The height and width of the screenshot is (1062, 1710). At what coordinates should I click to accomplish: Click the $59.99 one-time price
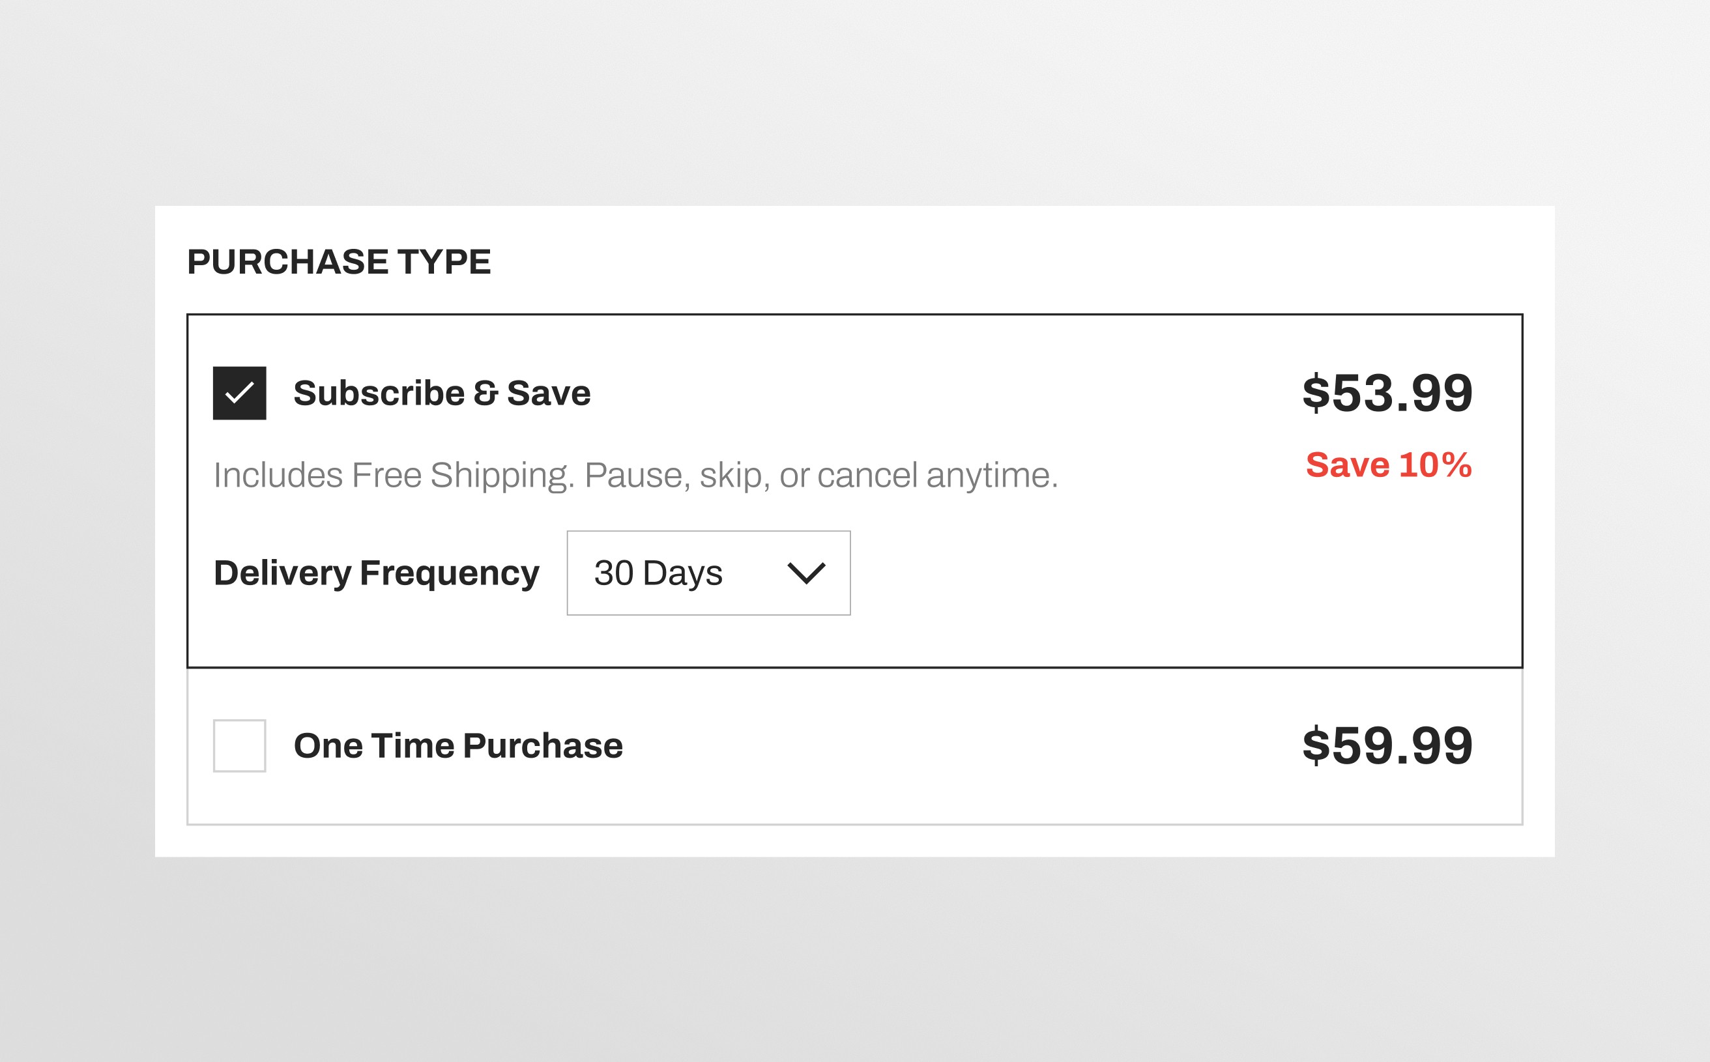[x=1387, y=745]
